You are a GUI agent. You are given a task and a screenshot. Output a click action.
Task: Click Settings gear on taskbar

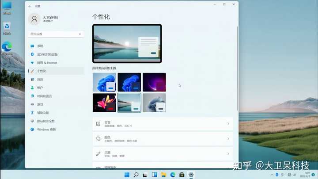(191, 175)
